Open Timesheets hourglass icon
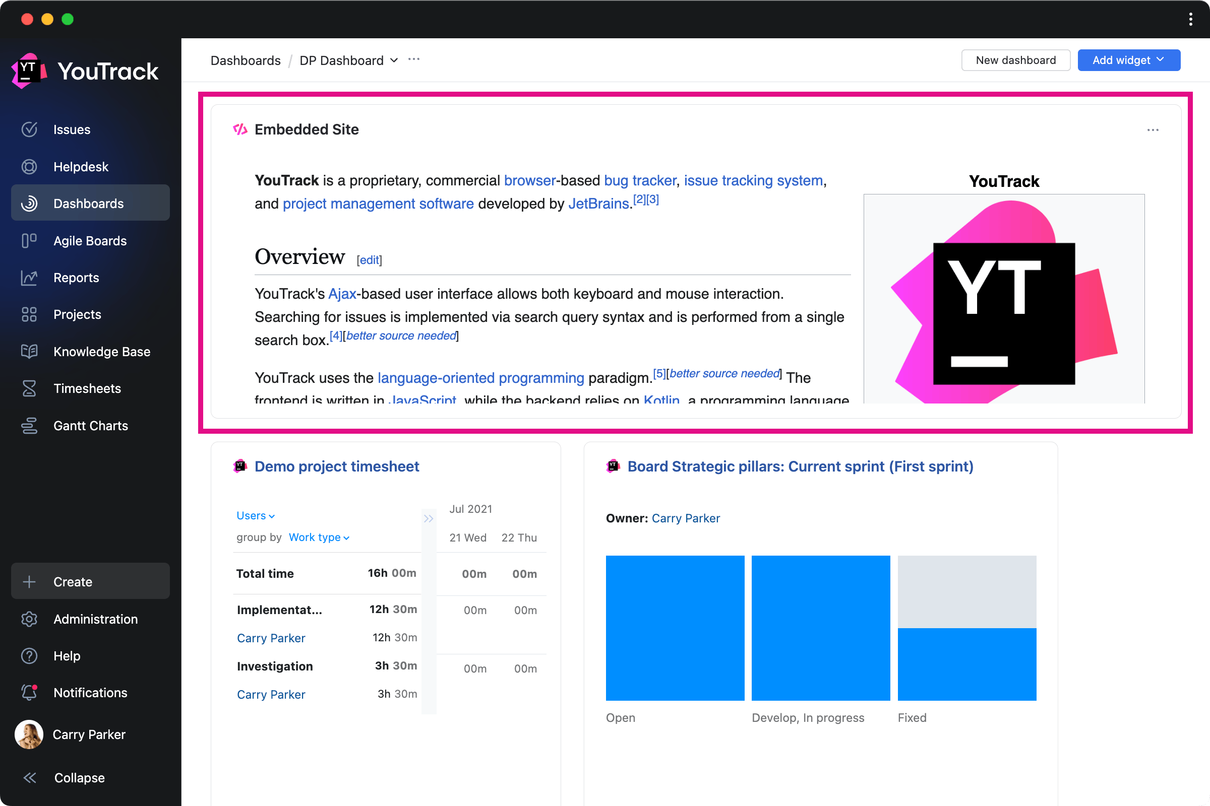 pos(29,388)
